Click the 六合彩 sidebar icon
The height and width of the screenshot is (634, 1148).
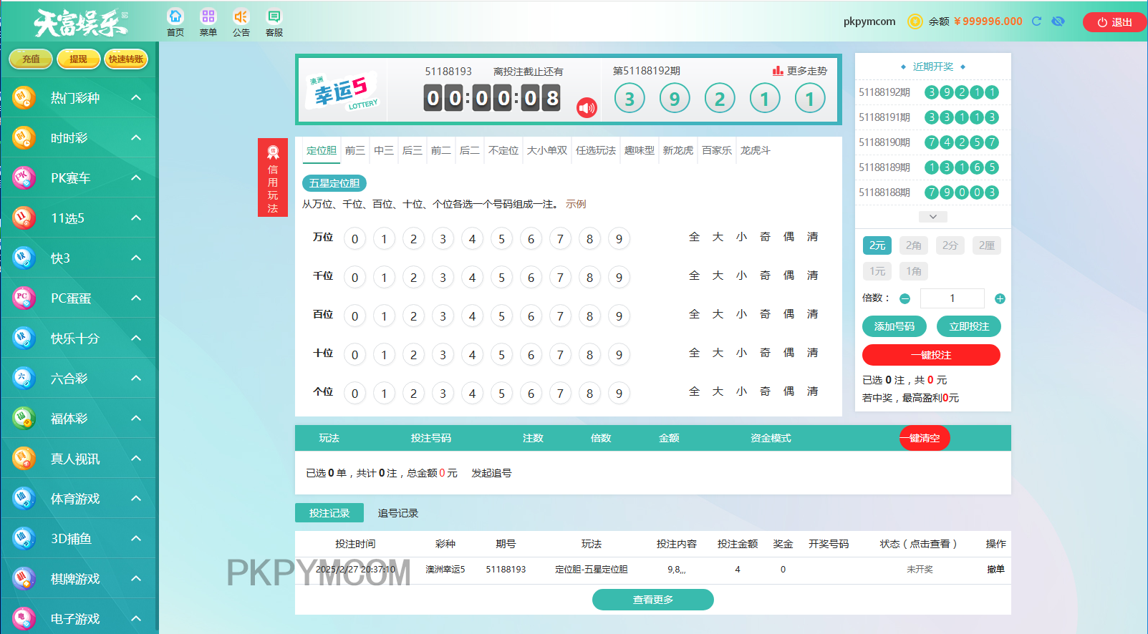(24, 378)
